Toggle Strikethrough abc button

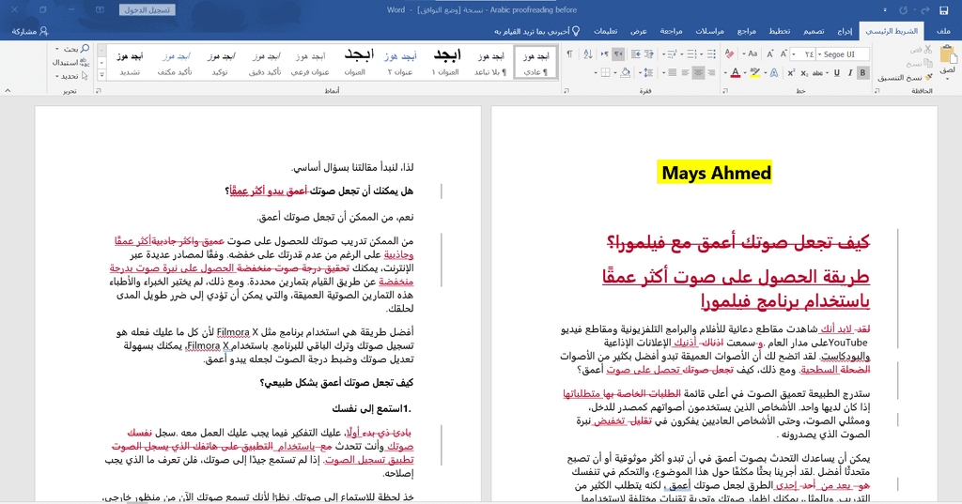pyautogui.click(x=817, y=73)
